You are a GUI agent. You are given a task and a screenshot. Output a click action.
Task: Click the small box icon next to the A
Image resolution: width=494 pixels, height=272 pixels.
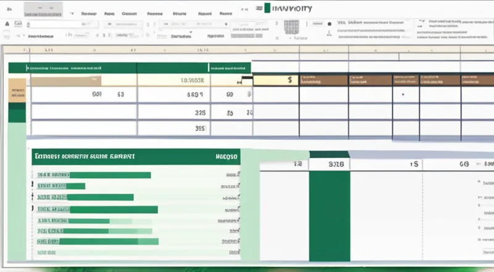pyautogui.click(x=17, y=23)
